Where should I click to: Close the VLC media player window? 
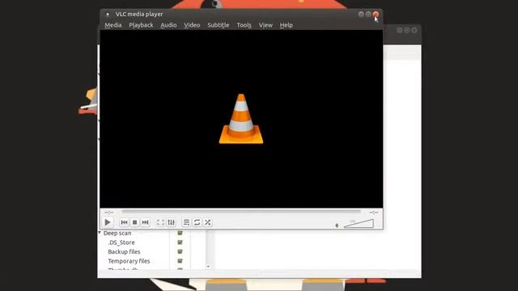tap(376, 15)
